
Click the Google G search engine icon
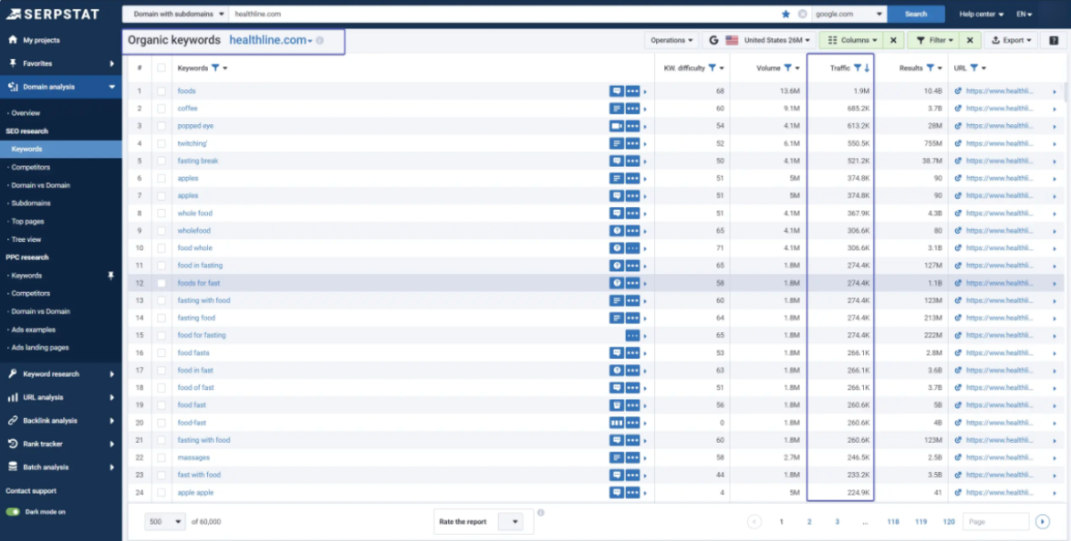tap(713, 40)
